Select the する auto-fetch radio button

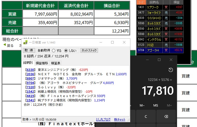tap(53, 51)
